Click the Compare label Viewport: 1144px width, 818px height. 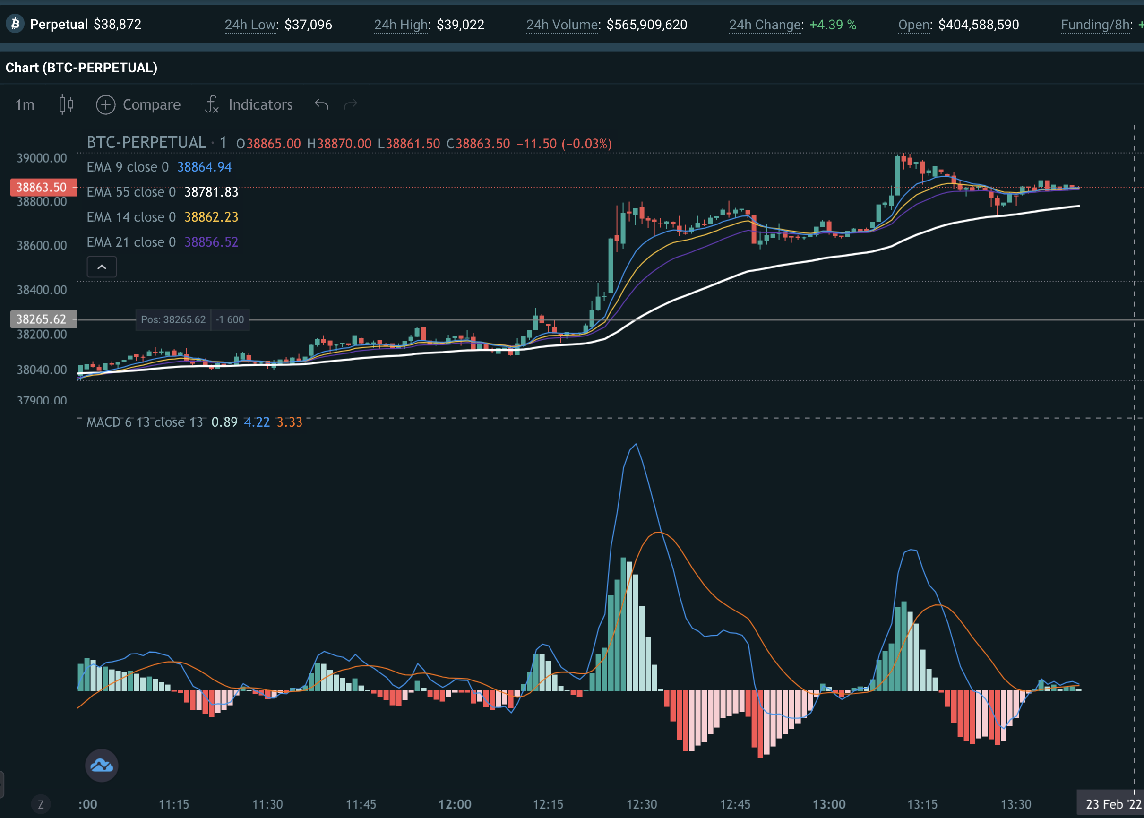click(x=152, y=105)
